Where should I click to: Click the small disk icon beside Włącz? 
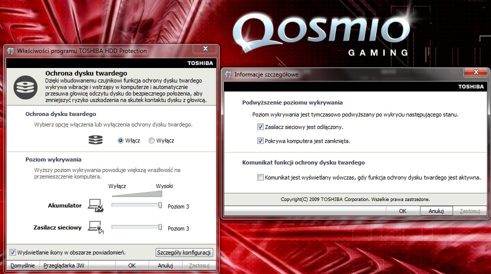coord(96,140)
